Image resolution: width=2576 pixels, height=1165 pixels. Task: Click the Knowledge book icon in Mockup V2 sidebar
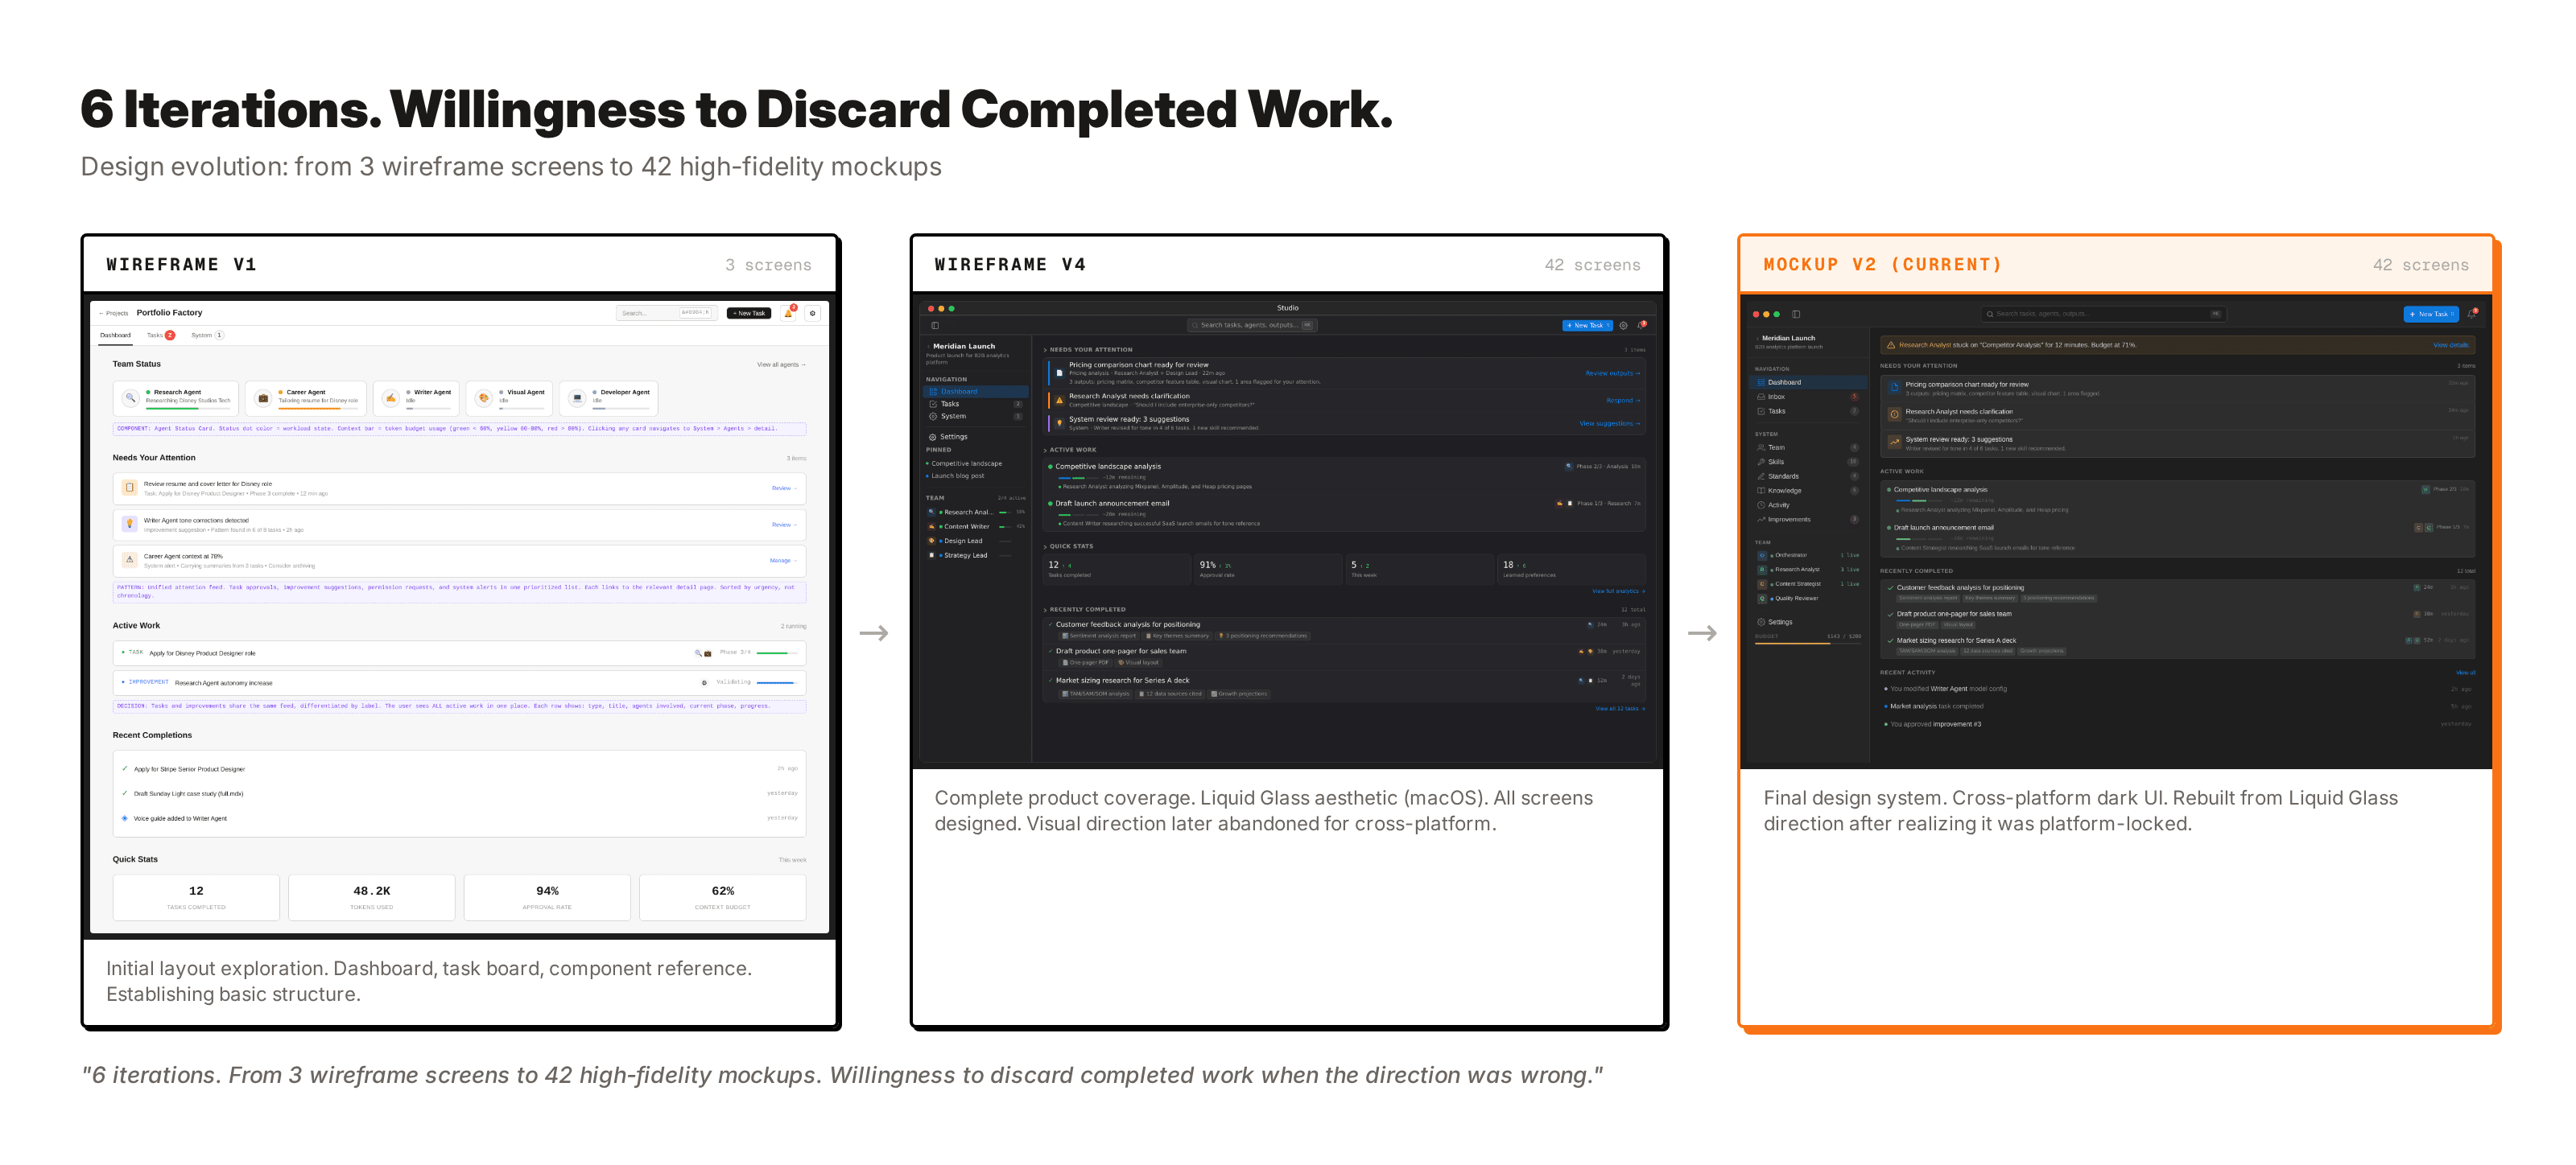coord(1761,491)
